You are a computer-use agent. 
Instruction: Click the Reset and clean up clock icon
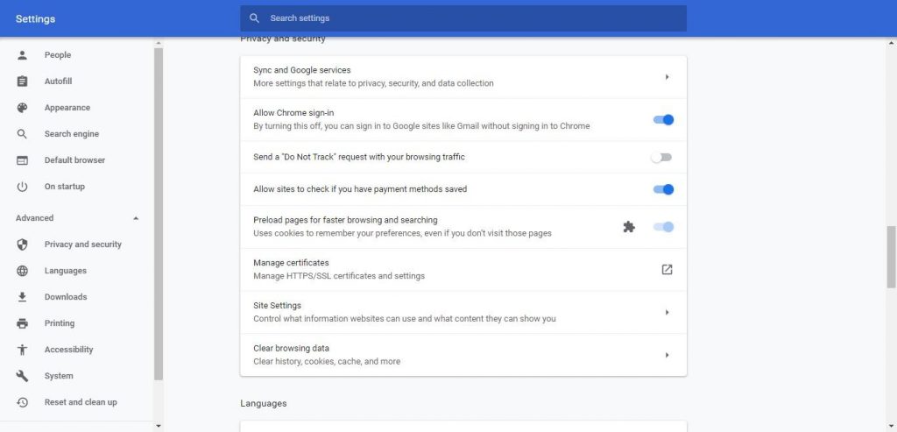[22, 402]
